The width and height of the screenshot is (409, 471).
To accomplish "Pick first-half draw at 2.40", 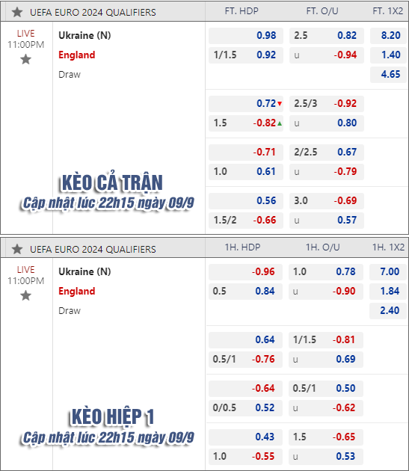I will click(388, 311).
